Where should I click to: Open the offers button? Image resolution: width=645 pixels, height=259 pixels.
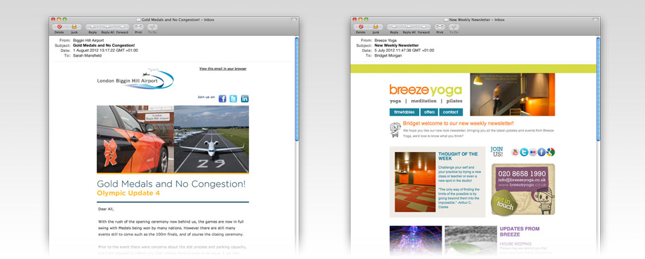429,112
